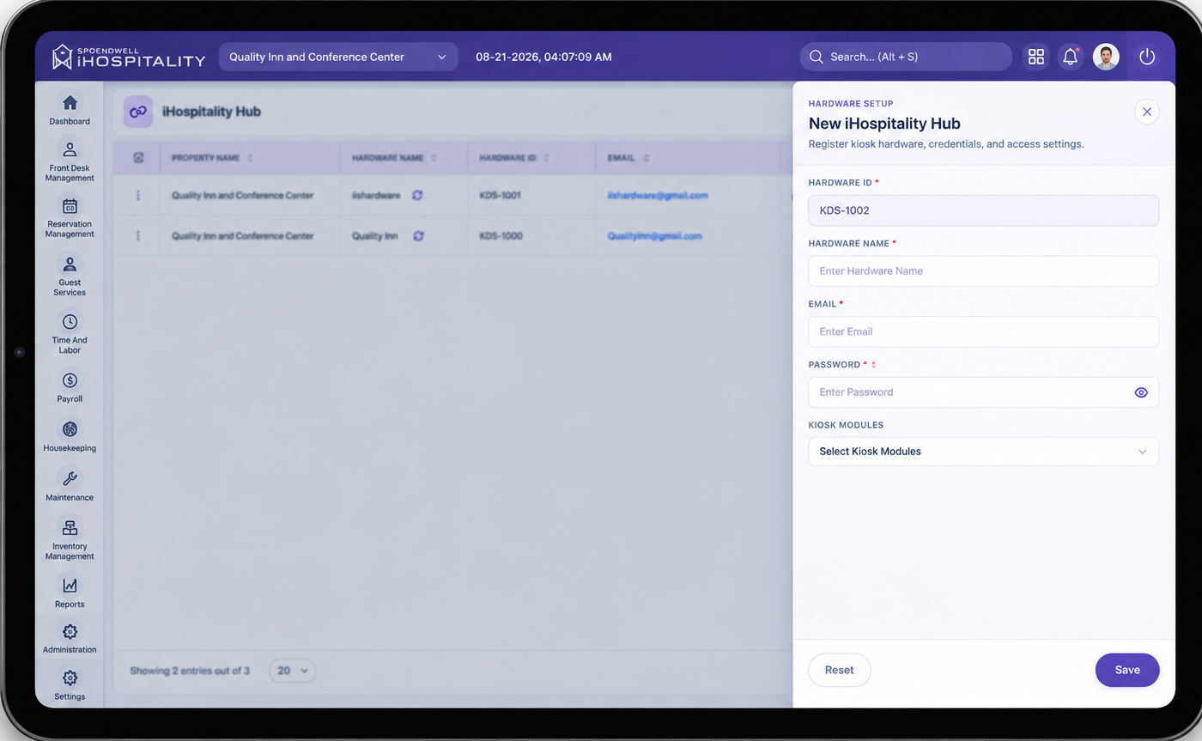Image resolution: width=1202 pixels, height=741 pixels.
Task: Open the Qualityinn@gmail.com email link
Action: pyautogui.click(x=655, y=235)
